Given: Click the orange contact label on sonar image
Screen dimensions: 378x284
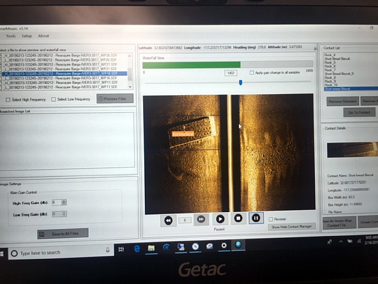Looking at the screenshot, I should click(183, 134).
